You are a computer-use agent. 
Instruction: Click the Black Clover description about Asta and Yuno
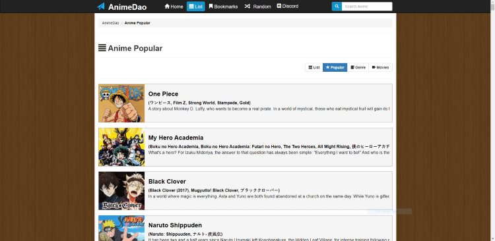tap(269, 196)
